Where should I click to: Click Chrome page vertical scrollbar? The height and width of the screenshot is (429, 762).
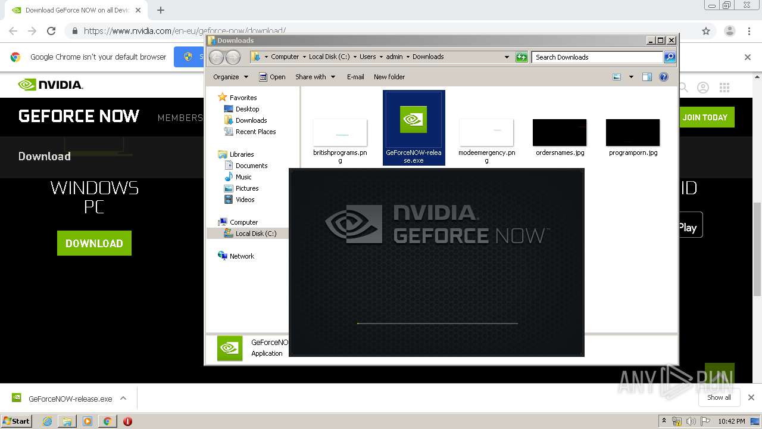click(757, 249)
